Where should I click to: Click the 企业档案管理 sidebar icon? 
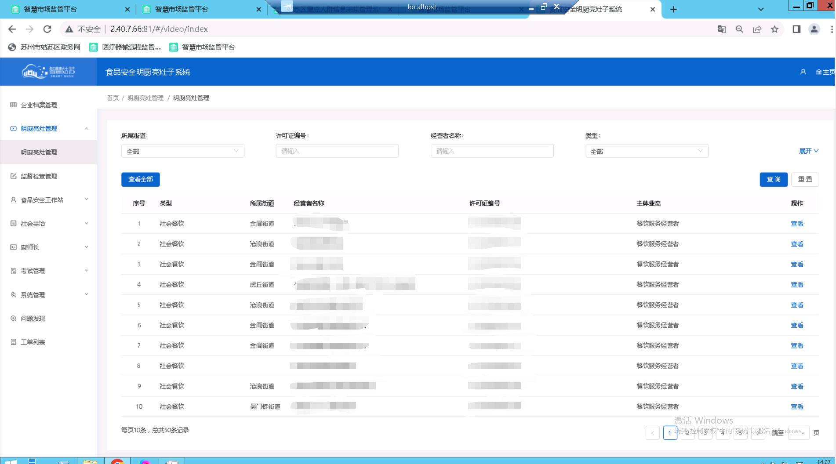pos(13,105)
